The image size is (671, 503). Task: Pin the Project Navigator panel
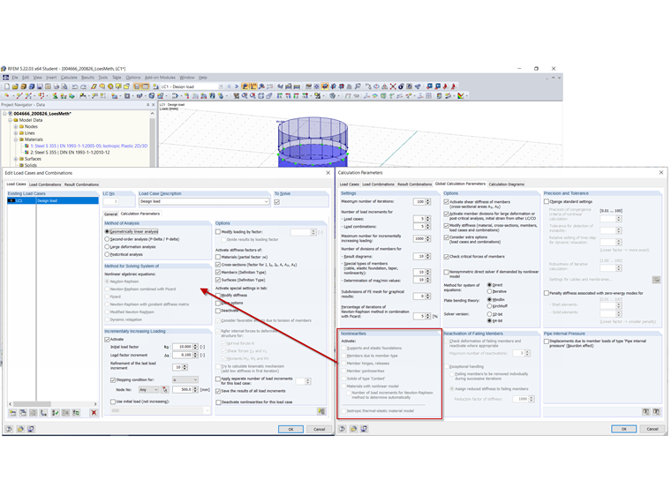tap(148, 105)
